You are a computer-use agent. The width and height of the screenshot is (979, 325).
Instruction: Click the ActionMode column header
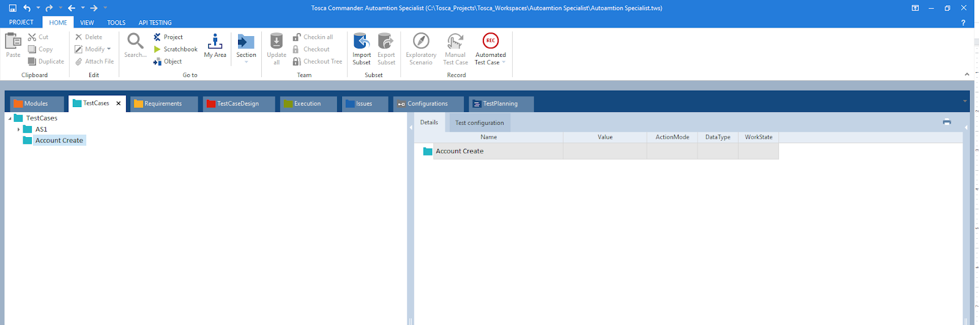click(x=672, y=137)
